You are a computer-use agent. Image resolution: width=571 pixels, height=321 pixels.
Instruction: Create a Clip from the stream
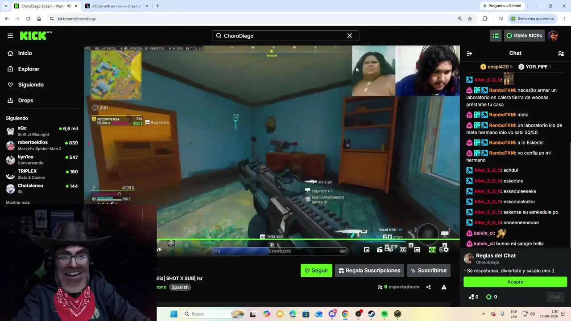[x=385, y=250]
